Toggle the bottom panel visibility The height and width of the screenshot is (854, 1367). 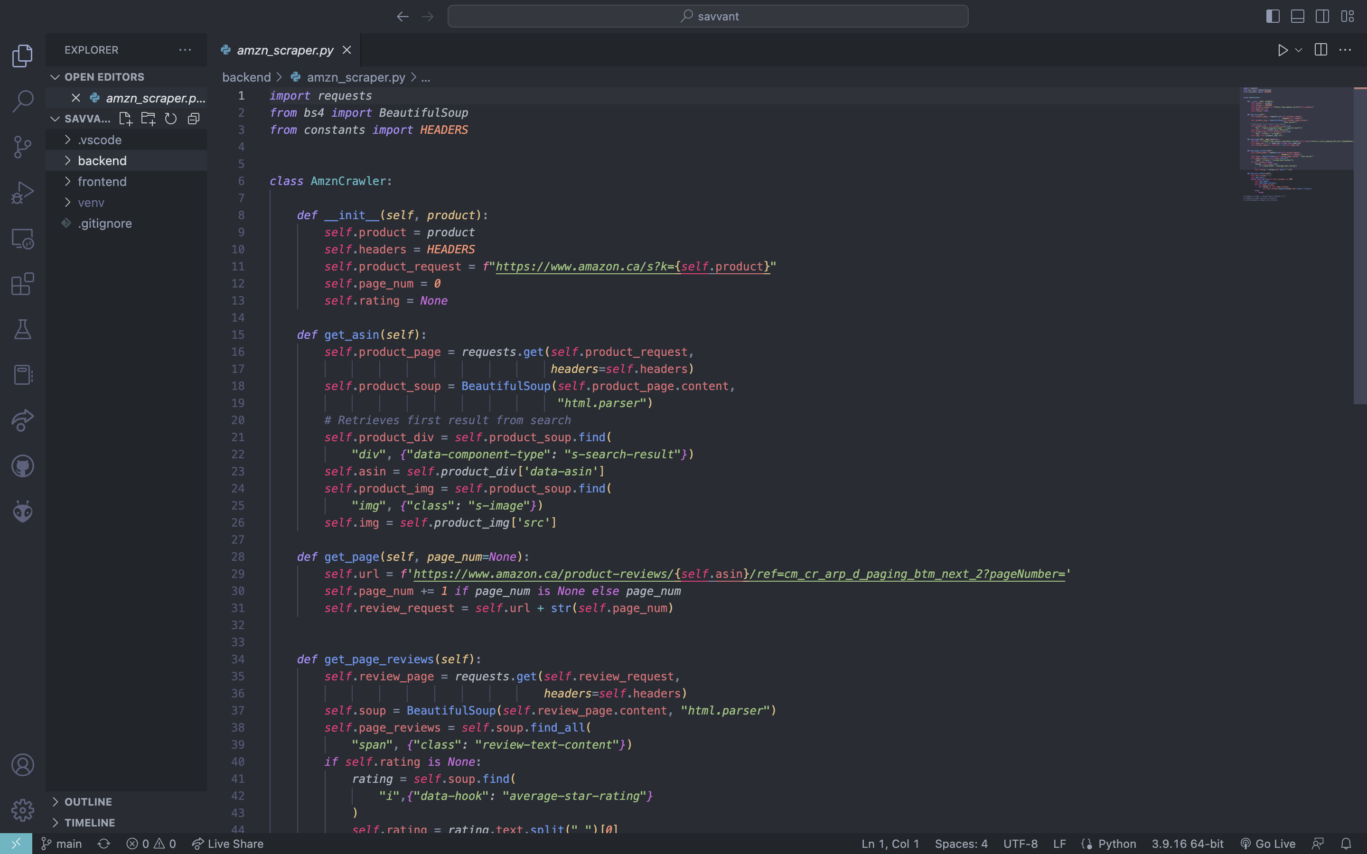(1298, 17)
